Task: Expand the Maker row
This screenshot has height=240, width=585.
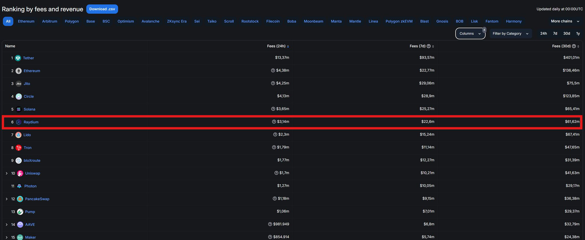Action: [7, 237]
